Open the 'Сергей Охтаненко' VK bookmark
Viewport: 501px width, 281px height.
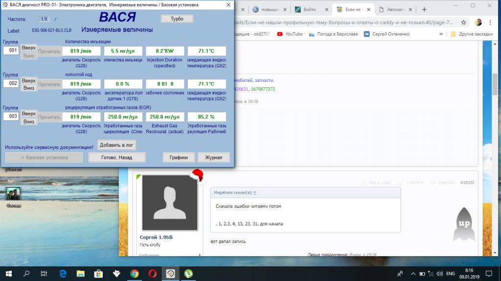coord(387,34)
